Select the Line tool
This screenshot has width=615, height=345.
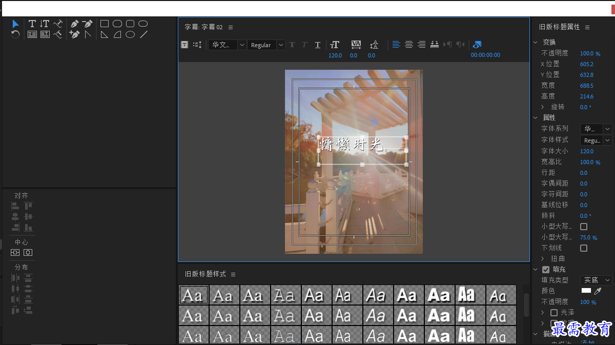144,34
